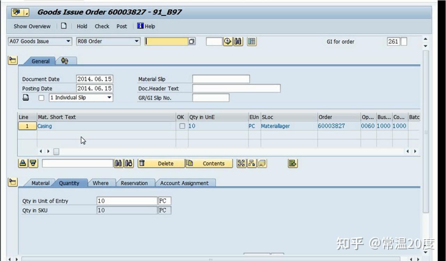Click the Find icon in the header toolbar
This screenshot has height=261, width=446.
coord(238,41)
